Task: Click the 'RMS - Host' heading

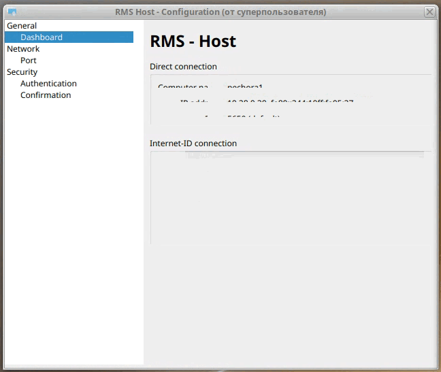Action: point(193,41)
